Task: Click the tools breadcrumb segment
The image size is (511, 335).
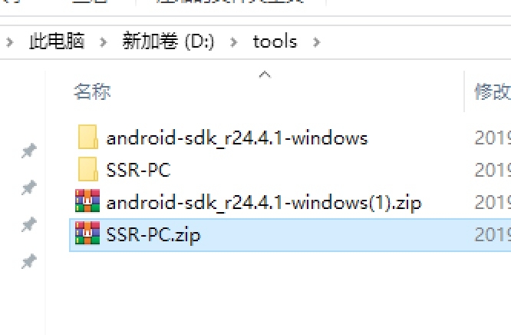Action: pos(275,41)
